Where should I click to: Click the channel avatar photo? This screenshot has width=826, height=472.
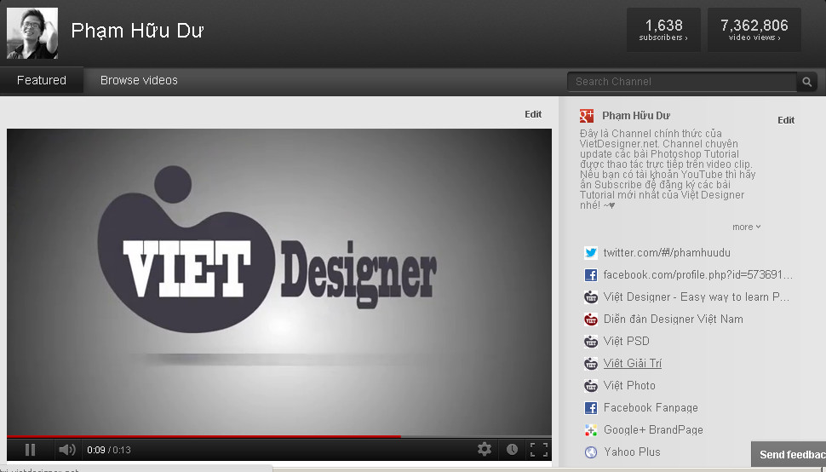(x=32, y=32)
